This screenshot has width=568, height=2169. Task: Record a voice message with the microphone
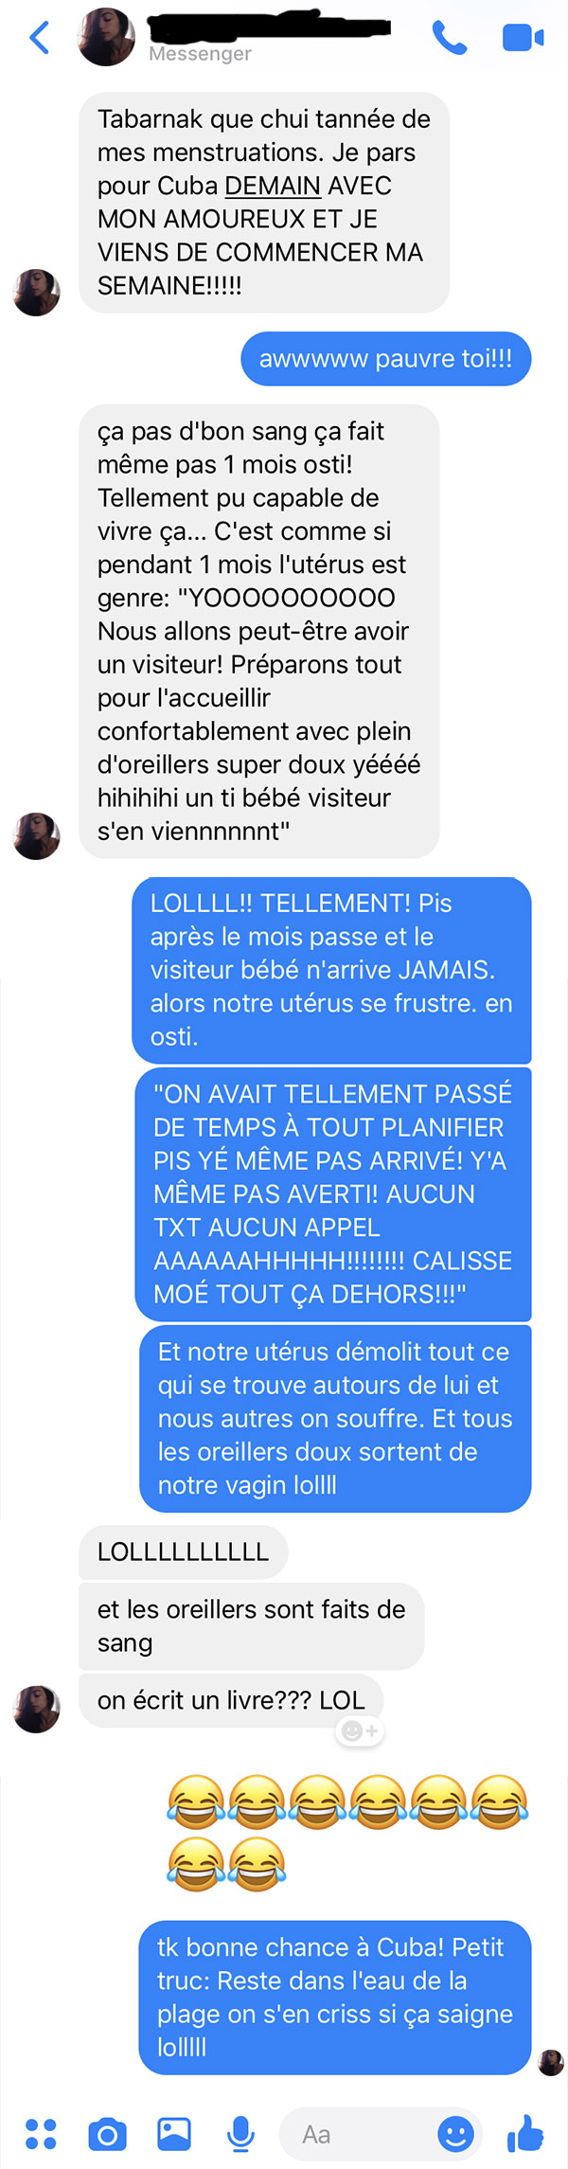[240, 2134]
